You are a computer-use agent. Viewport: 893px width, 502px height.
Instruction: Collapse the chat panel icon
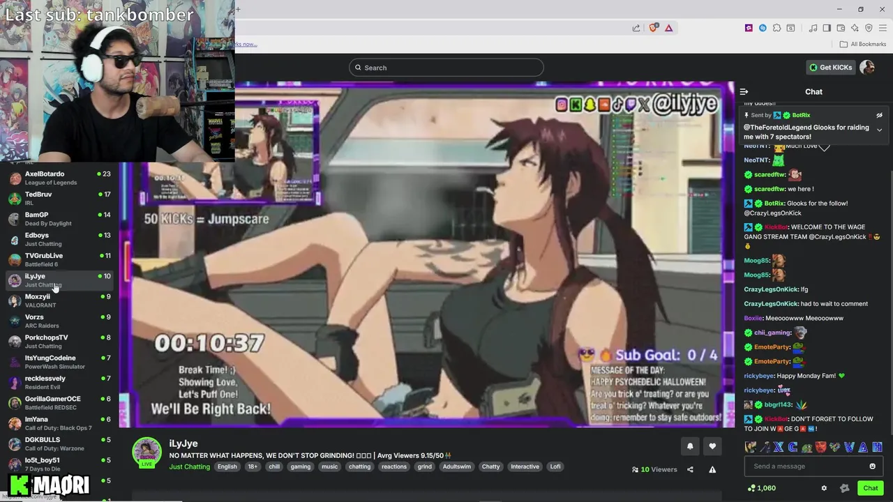(744, 91)
